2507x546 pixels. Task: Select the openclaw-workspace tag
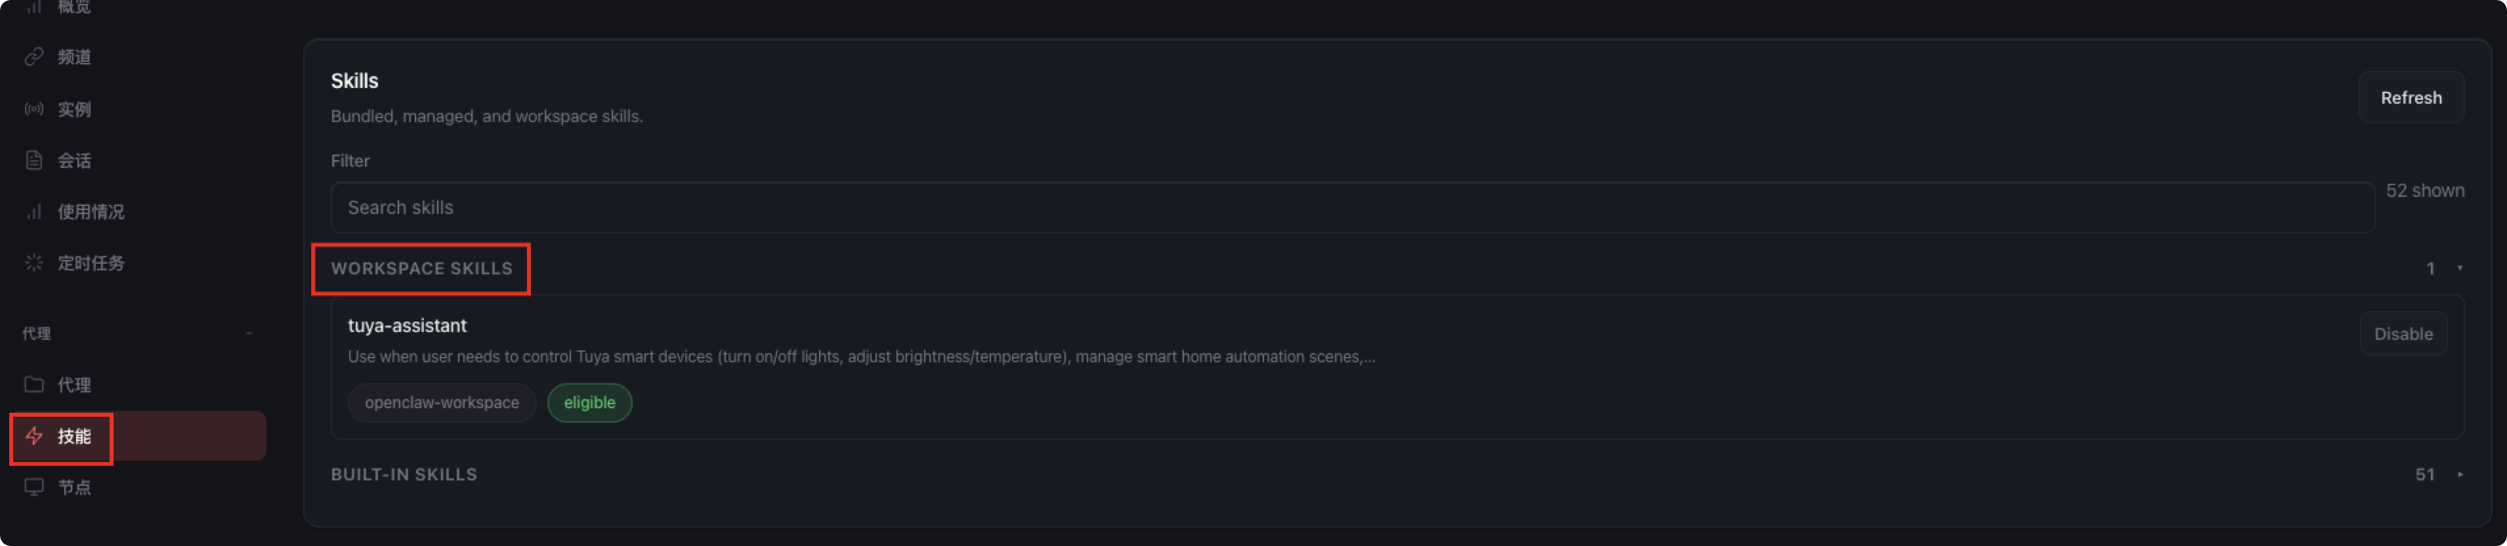point(441,403)
